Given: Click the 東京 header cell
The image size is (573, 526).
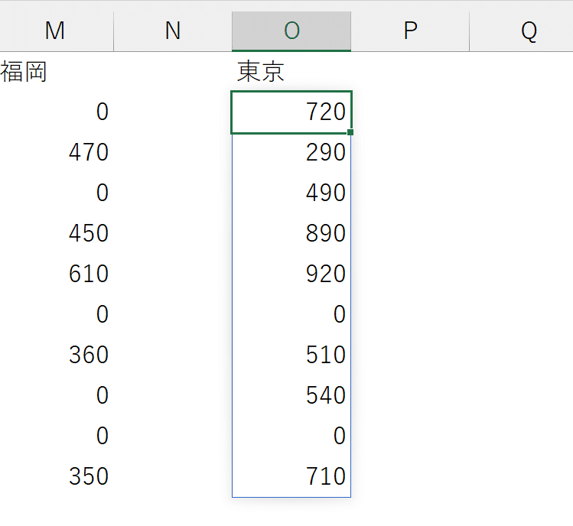Looking at the screenshot, I should click(291, 72).
